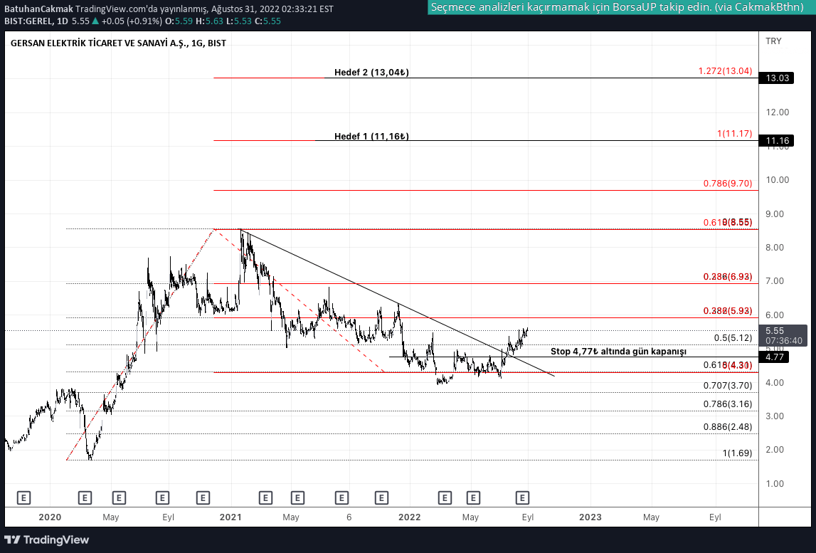816x553 pixels.
Task: Click the 1(11.17) Fibonacci label
Action: pyautogui.click(x=735, y=134)
